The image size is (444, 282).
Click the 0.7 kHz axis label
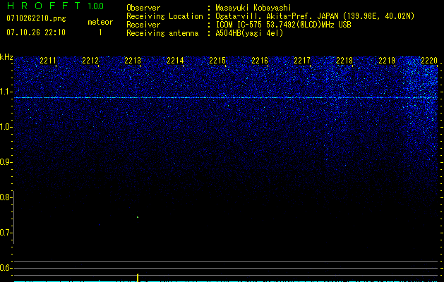[x=6, y=233]
